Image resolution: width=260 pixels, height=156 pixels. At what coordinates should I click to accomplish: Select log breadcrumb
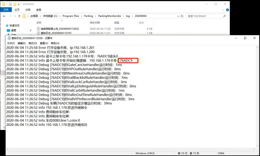[128, 16]
